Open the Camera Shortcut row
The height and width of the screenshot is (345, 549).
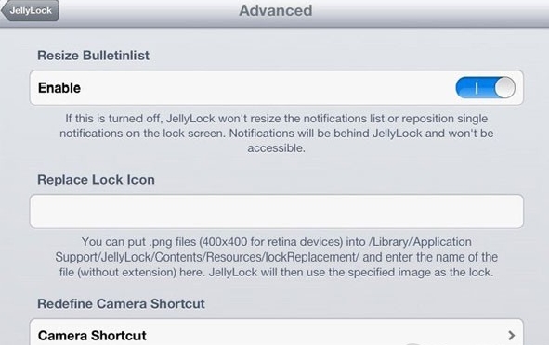click(276, 332)
